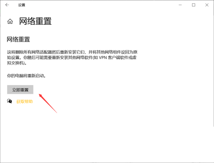Open the 获取帮助 link

coord(24,101)
